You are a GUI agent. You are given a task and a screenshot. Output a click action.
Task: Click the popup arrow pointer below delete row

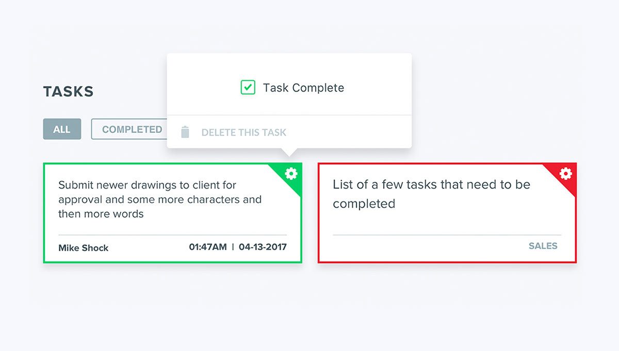289,152
